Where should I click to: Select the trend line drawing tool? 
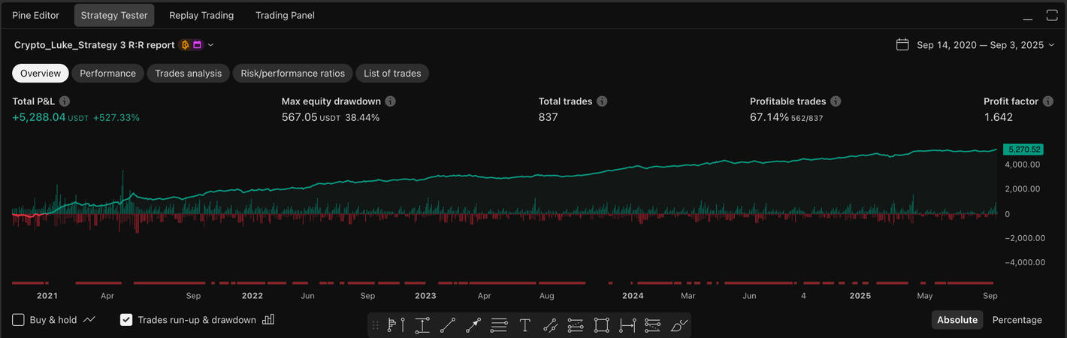coord(448,325)
